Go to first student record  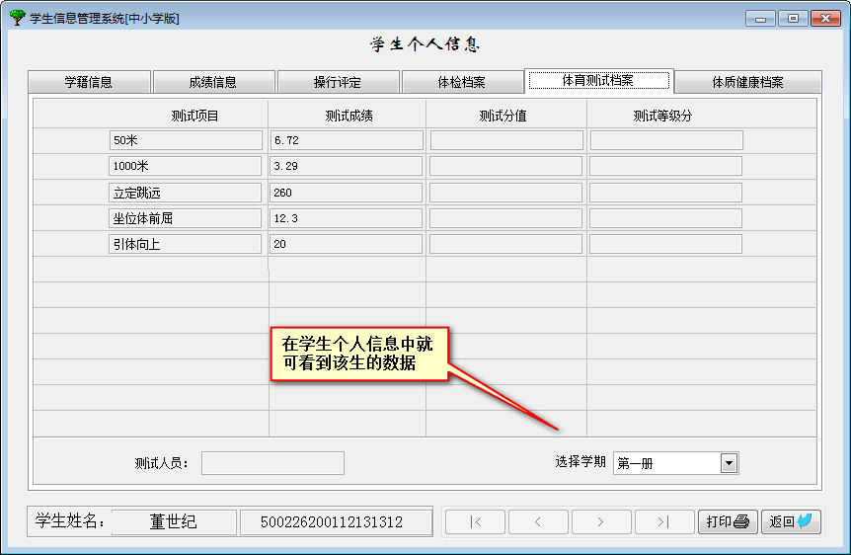tap(475, 521)
